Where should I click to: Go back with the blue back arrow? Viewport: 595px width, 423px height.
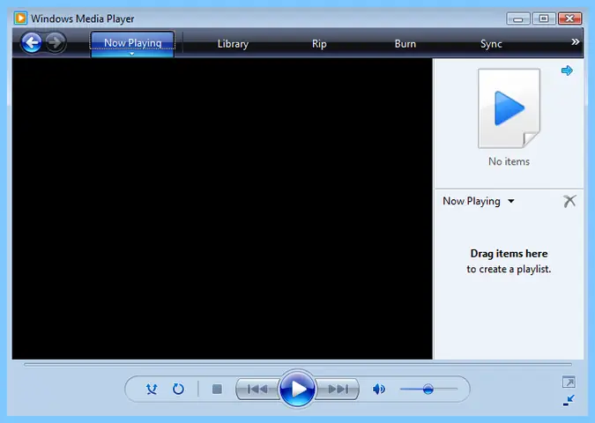(32, 42)
